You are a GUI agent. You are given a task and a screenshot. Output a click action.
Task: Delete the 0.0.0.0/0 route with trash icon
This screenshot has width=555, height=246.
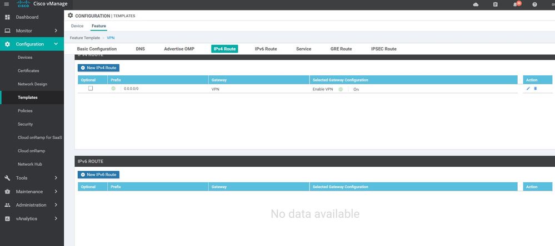(x=535, y=89)
